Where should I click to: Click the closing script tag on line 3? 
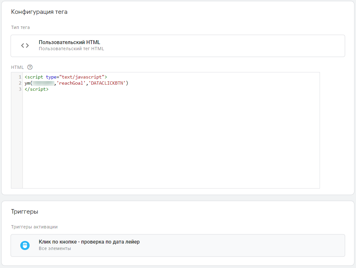tap(37, 89)
